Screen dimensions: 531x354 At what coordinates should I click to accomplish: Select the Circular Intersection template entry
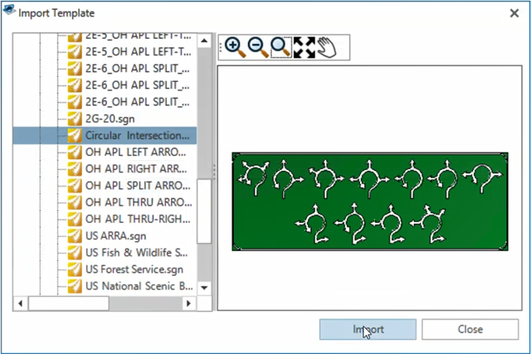point(137,136)
